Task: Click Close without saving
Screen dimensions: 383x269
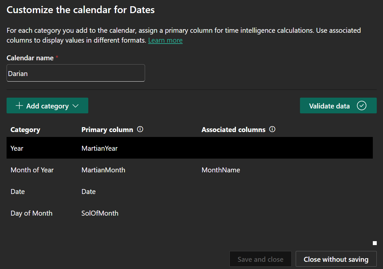Action: (x=336, y=259)
